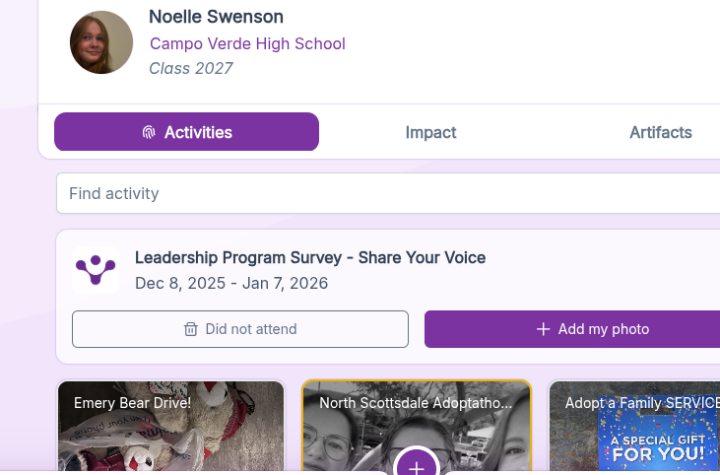Screen dimensions: 720x475
Task: Click the Did not attend button
Action: (240, 329)
